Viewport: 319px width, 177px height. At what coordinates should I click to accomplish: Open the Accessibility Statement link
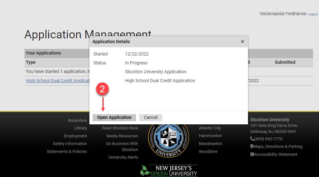pos(276,154)
